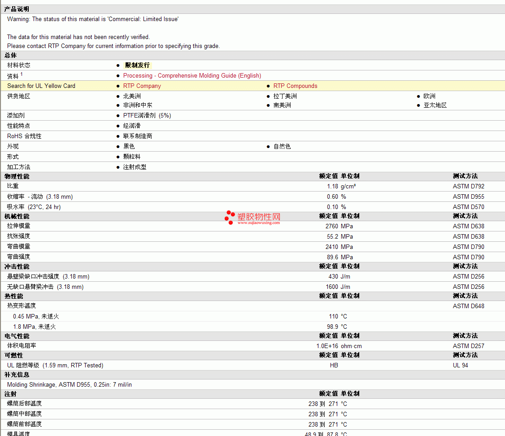505x436 pixels.
Task: Click the 物理性能 section header
Action: tap(17, 176)
